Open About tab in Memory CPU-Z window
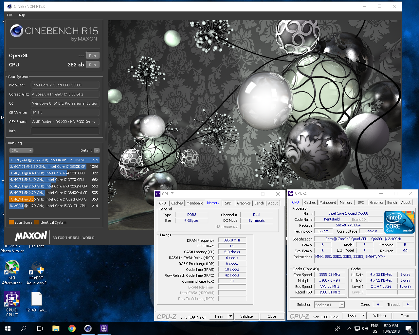This screenshot has width=419, height=335. (x=273, y=203)
